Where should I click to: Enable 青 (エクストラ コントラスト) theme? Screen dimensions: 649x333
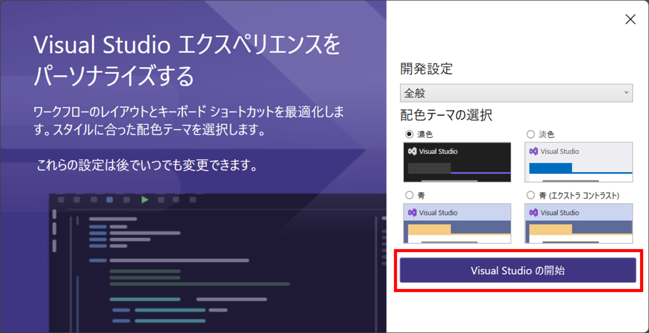pos(531,195)
